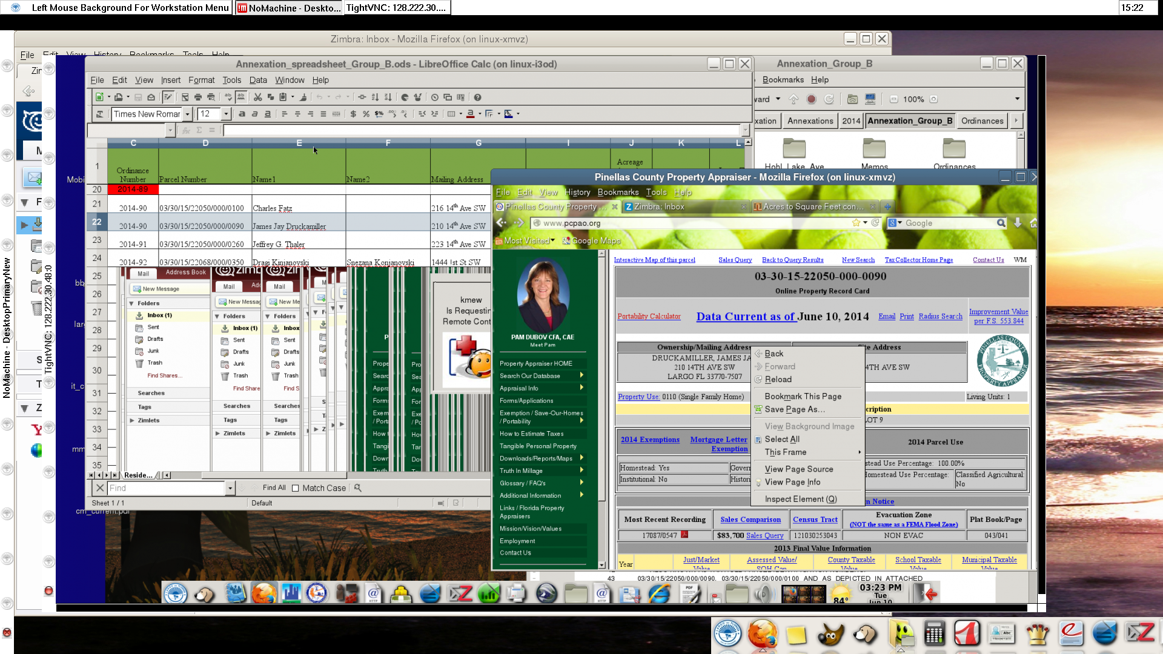This screenshot has width=1163, height=654.
Task: Click the Radius Search link
Action: click(x=940, y=316)
